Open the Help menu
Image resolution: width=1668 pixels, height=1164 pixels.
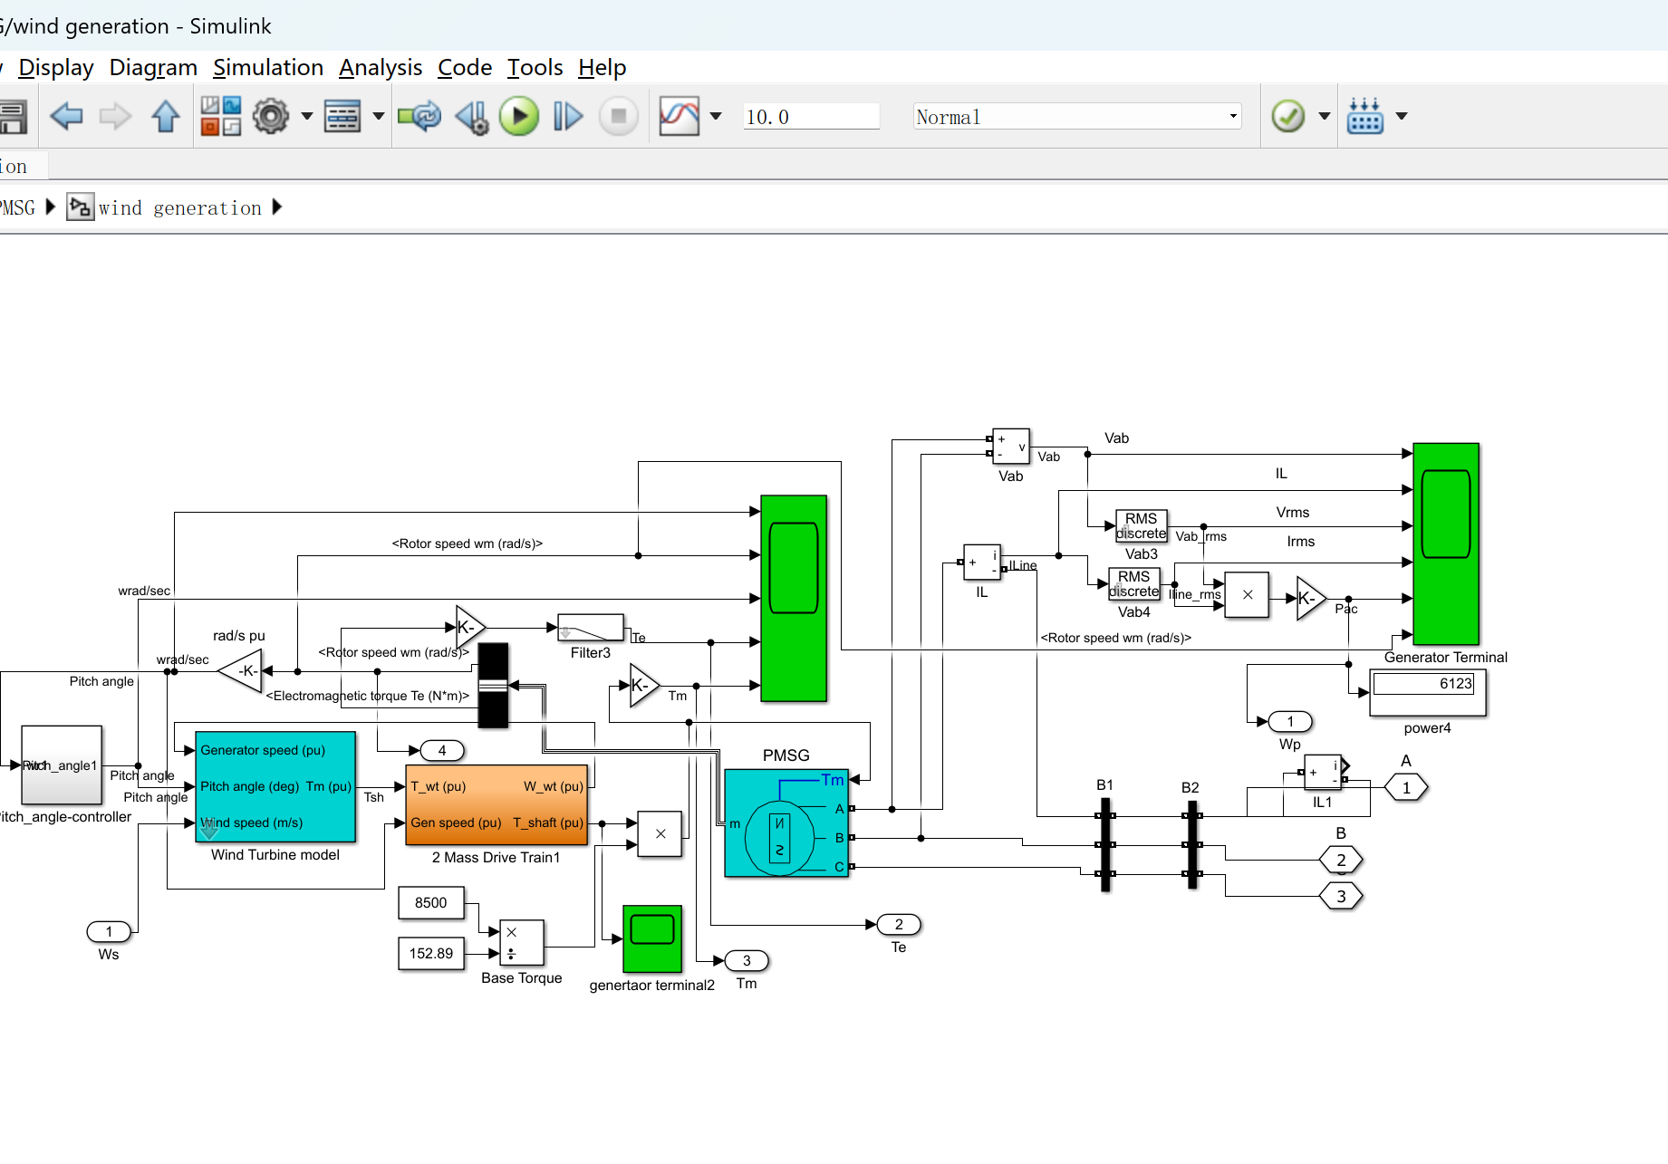603,68
